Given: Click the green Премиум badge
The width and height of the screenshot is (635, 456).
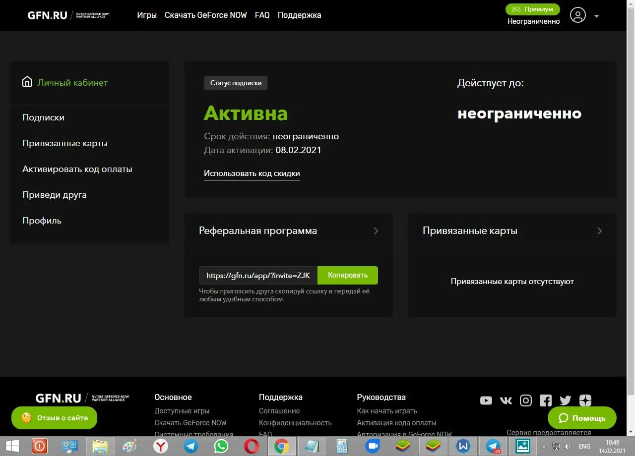Looking at the screenshot, I should click(532, 9).
